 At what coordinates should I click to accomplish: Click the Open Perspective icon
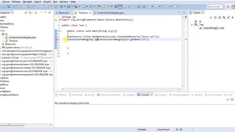pyautogui.click(x=228, y=7)
